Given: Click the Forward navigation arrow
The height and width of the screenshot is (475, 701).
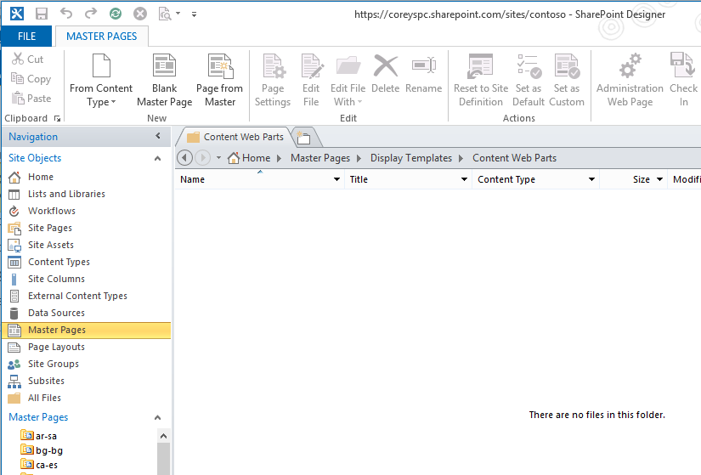Looking at the screenshot, I should click(202, 158).
